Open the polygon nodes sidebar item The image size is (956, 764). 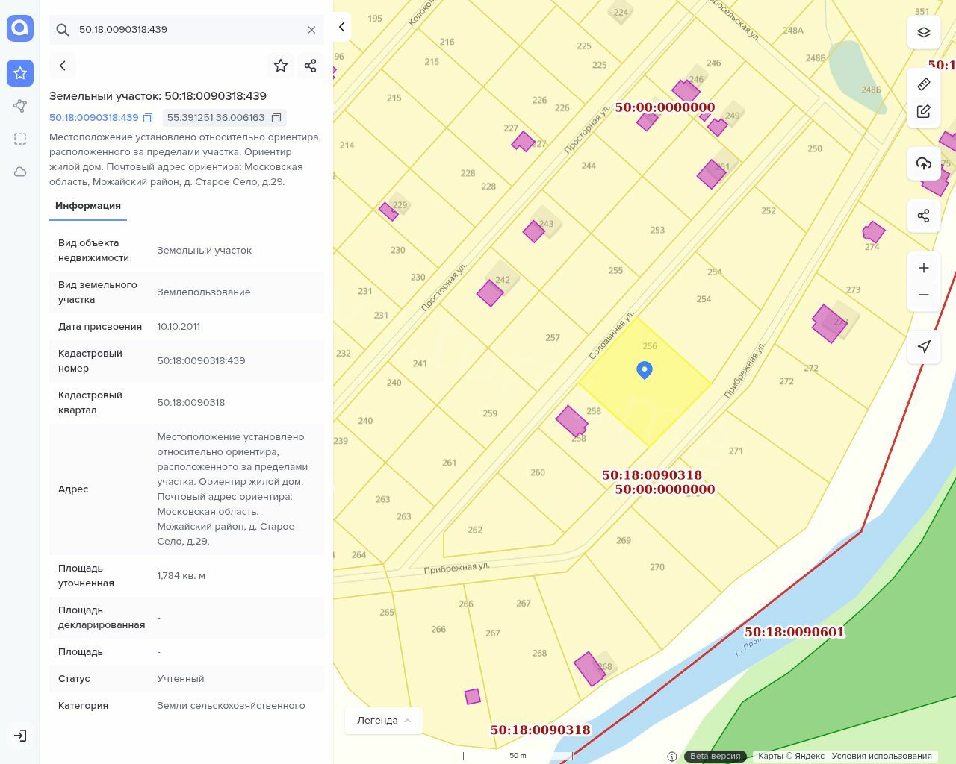[x=20, y=106]
